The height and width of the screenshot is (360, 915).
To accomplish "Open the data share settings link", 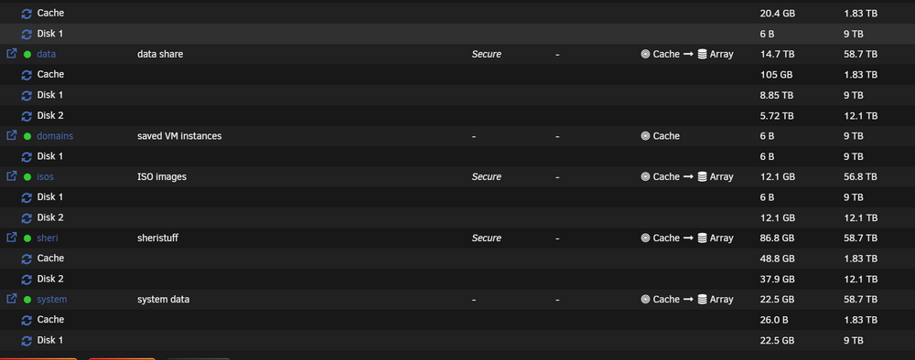I will [46, 54].
